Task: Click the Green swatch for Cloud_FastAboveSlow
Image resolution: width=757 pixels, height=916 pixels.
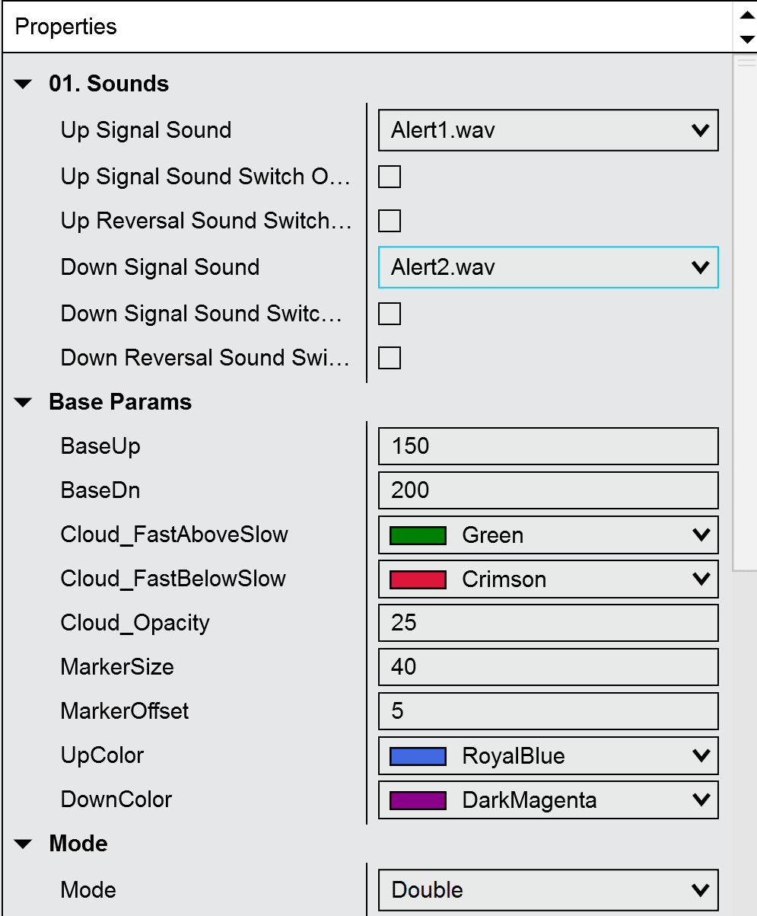Action: pyautogui.click(x=418, y=535)
